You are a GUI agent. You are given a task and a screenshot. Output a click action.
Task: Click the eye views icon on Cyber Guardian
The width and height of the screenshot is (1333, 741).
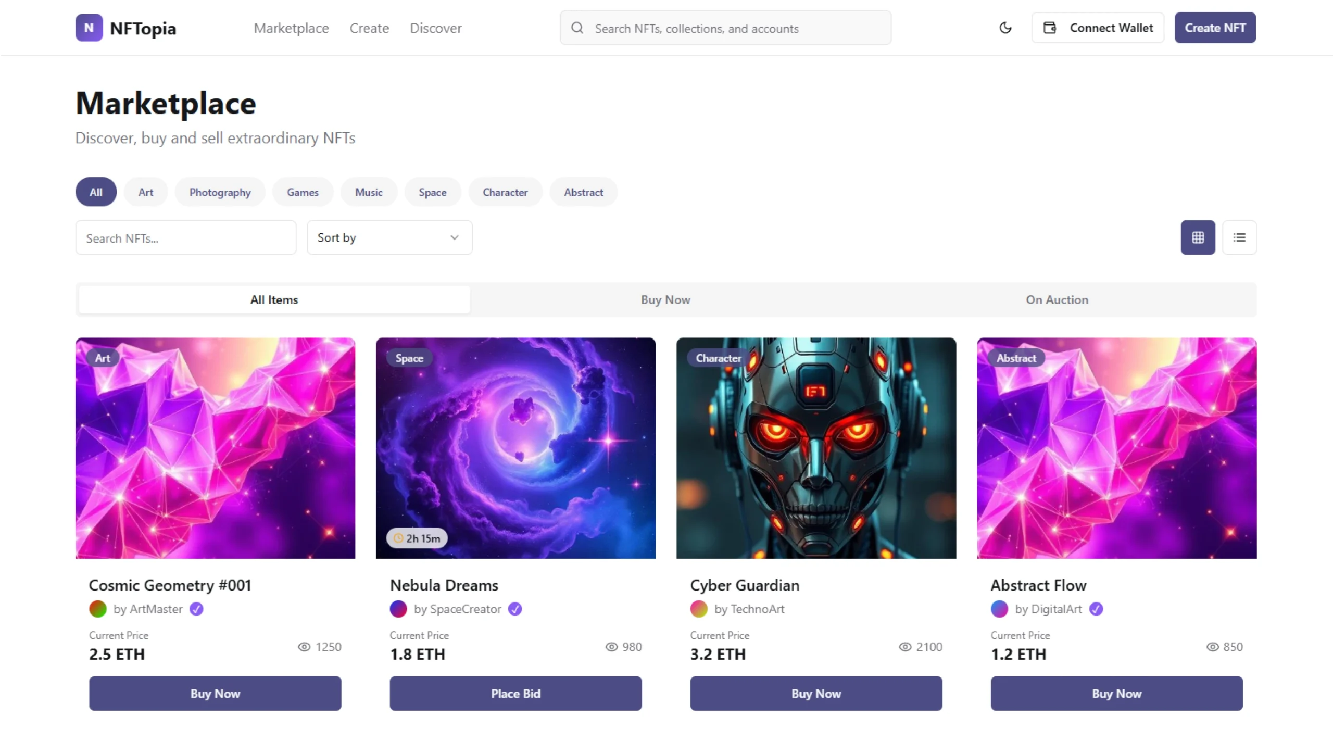coord(904,647)
